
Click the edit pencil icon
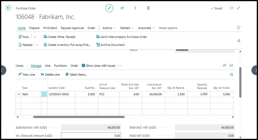click(109, 8)
